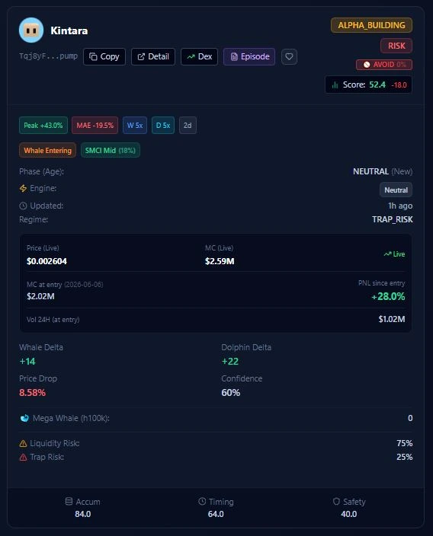Click the Timing clock icon
433x536 pixels.
[x=202, y=502]
